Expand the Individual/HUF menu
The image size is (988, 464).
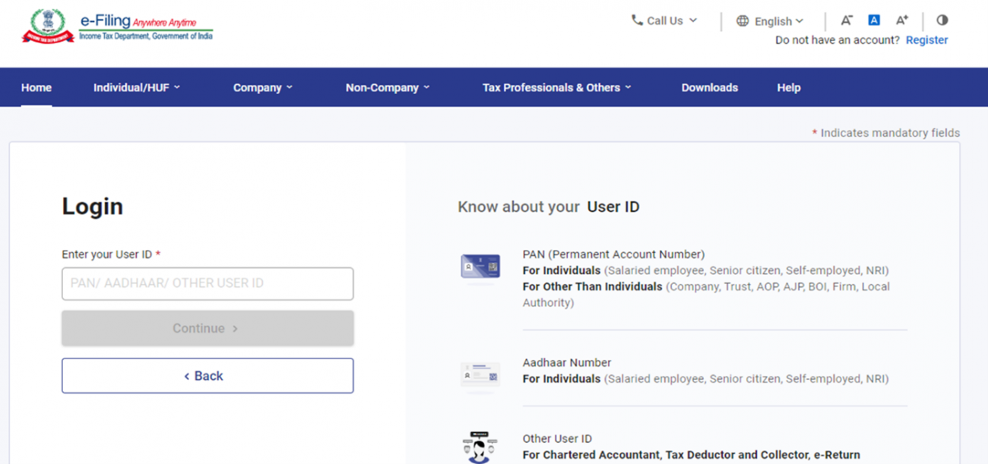[x=137, y=87]
